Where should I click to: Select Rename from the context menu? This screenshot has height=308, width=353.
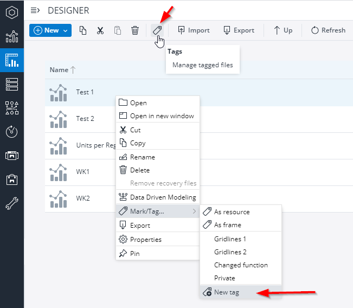click(158, 157)
